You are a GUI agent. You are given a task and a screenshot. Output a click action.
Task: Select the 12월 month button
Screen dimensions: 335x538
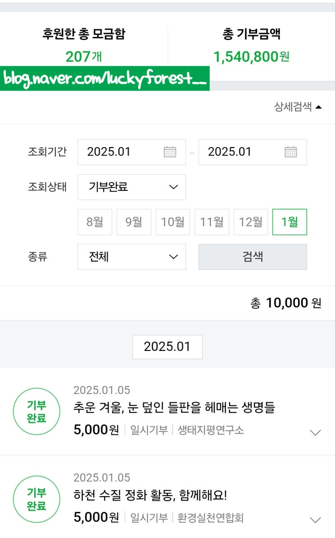pyautogui.click(x=251, y=222)
